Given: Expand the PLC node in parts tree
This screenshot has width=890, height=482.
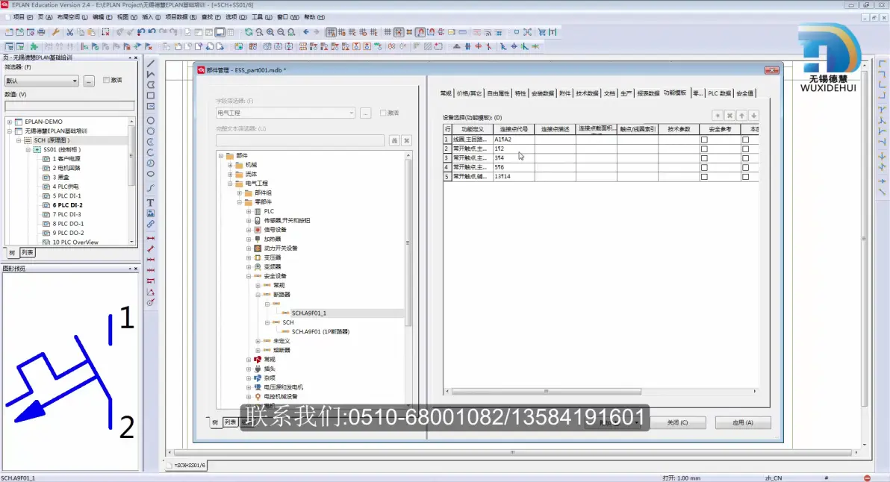Looking at the screenshot, I should [x=249, y=211].
